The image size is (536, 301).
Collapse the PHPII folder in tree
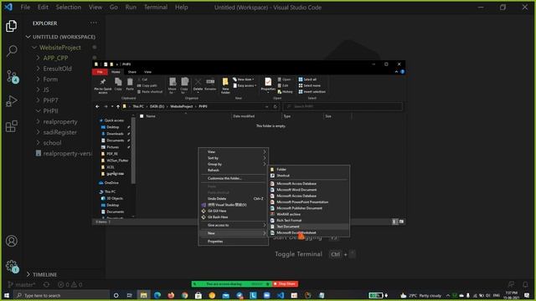click(38, 111)
